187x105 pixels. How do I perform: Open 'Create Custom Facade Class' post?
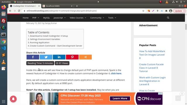pyautogui.click(x=151, y=68)
